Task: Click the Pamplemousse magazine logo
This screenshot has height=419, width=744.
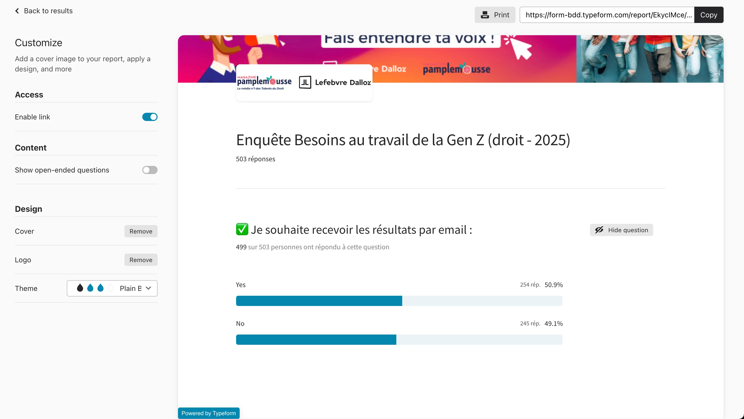Action: 264,83
